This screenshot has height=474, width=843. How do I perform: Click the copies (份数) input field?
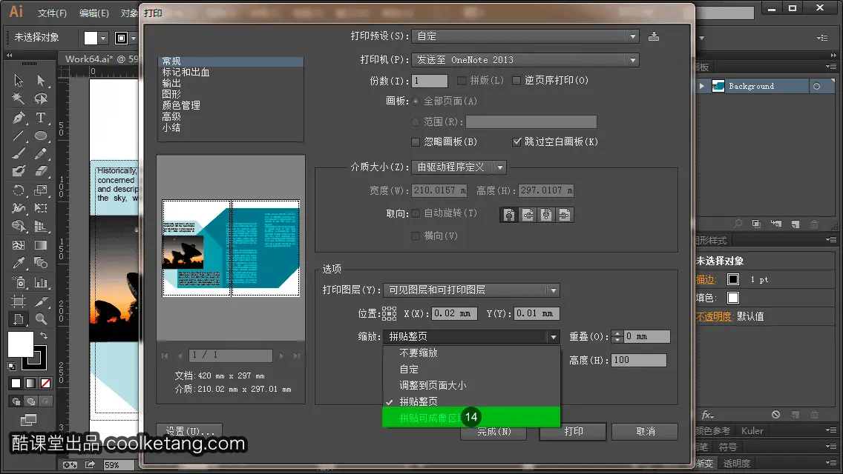click(429, 81)
